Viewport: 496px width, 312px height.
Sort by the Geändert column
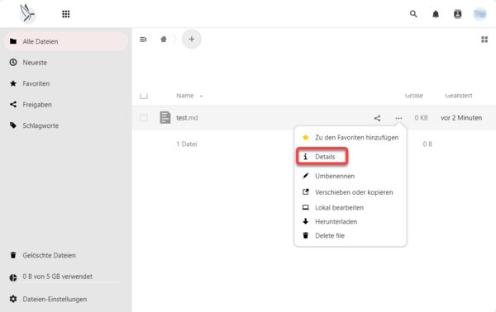[x=459, y=96]
